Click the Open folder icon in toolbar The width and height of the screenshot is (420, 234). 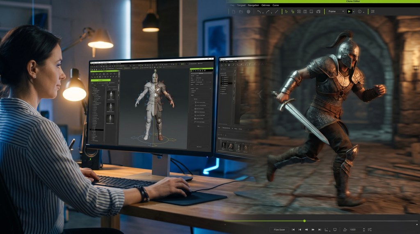pos(241,11)
